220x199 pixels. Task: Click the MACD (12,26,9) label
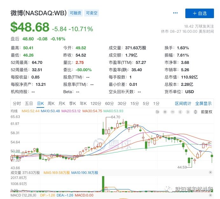point(24,195)
